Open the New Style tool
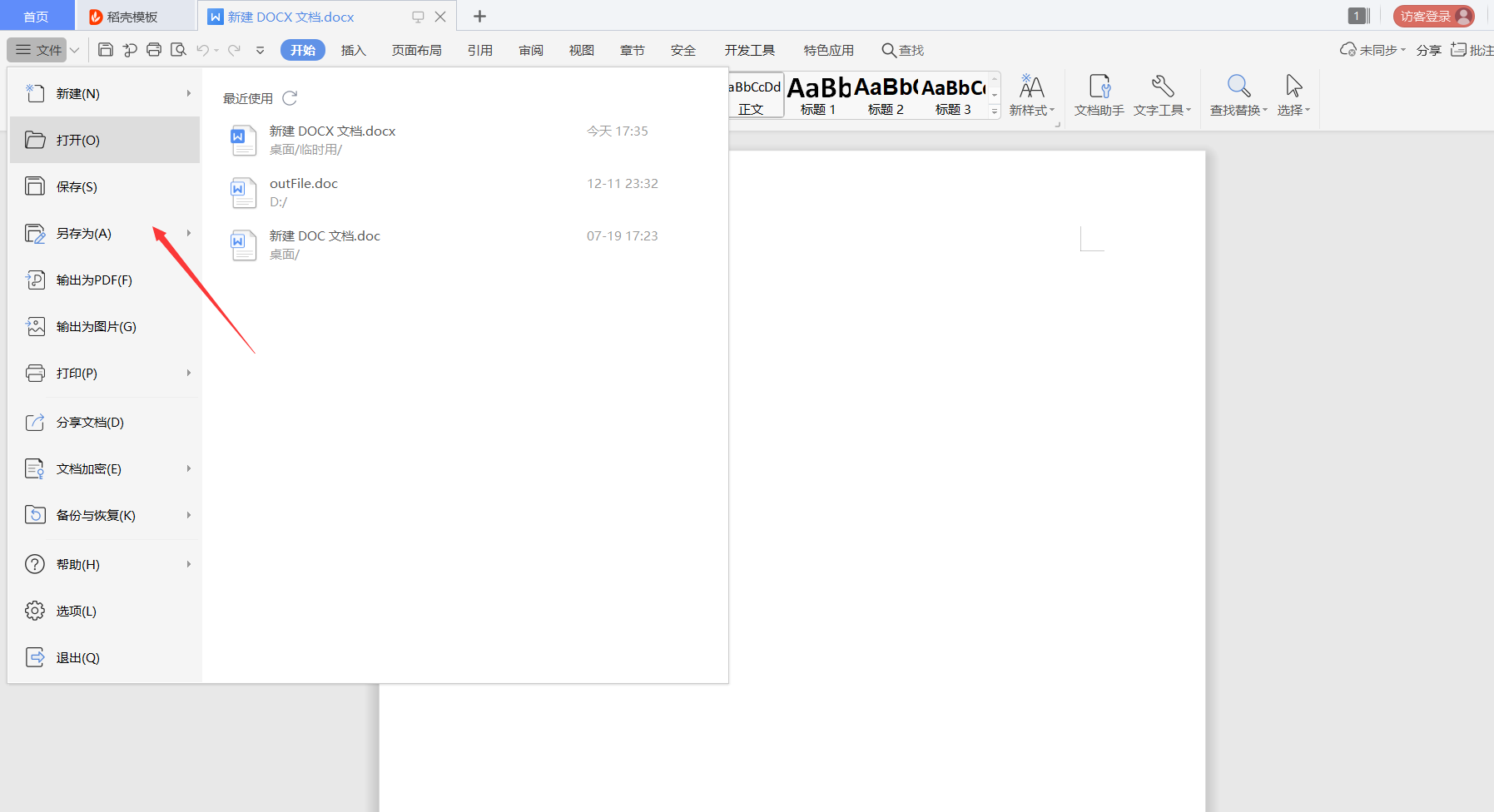1494x812 pixels. tap(1032, 96)
